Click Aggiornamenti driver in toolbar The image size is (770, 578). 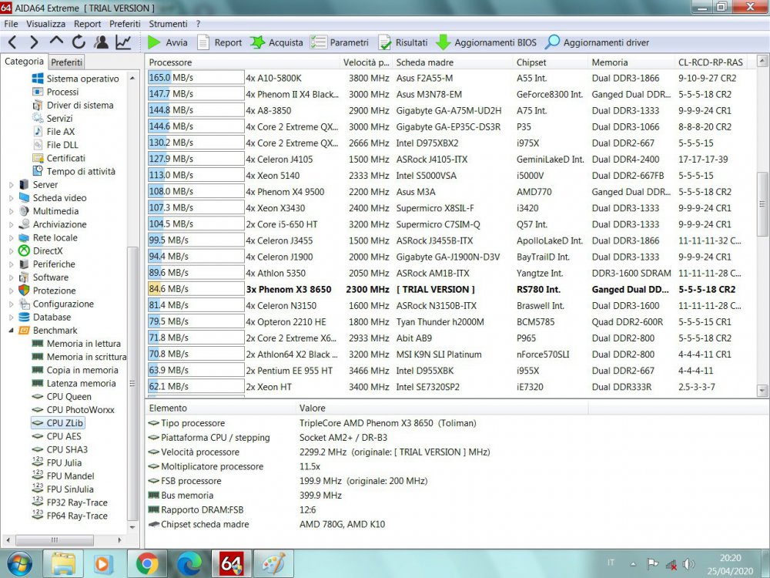[597, 42]
